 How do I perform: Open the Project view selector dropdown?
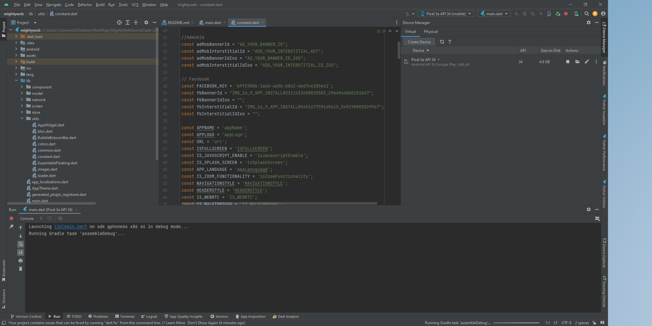tap(24, 22)
